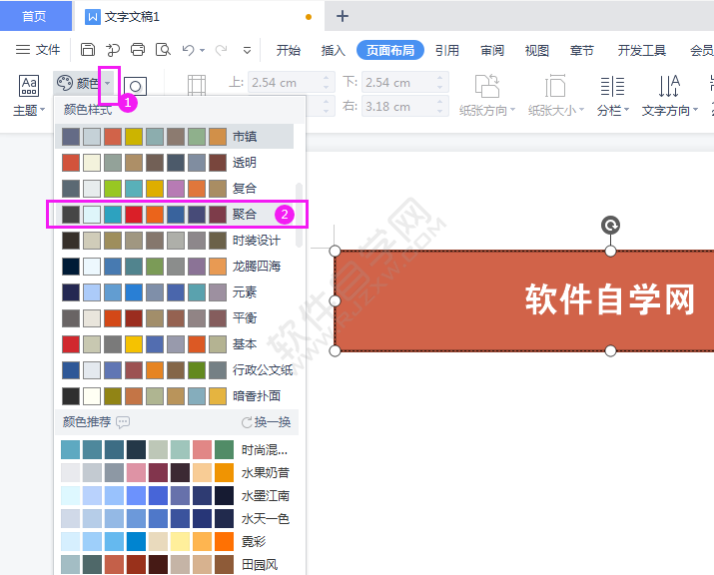The height and width of the screenshot is (575, 714).
Task: Select the 龙腾四海 color scheme
Action: (x=175, y=266)
